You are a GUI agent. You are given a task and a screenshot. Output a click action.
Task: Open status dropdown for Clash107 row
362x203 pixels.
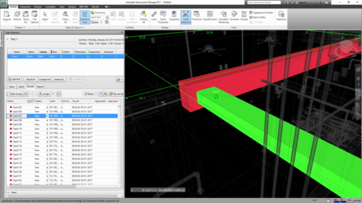pyautogui.click(x=47, y=116)
